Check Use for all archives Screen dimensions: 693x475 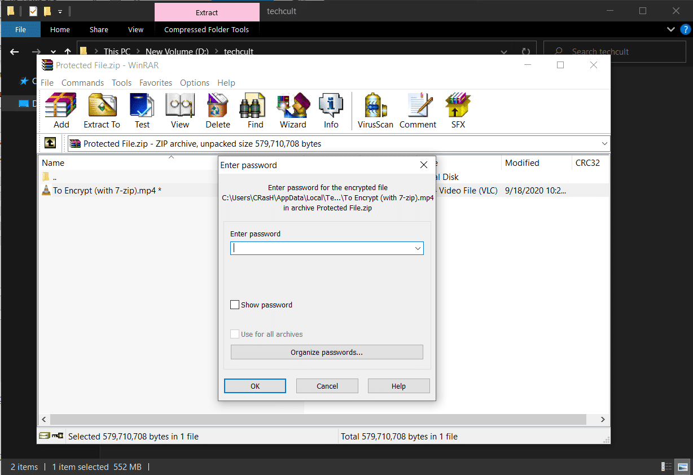coord(235,334)
